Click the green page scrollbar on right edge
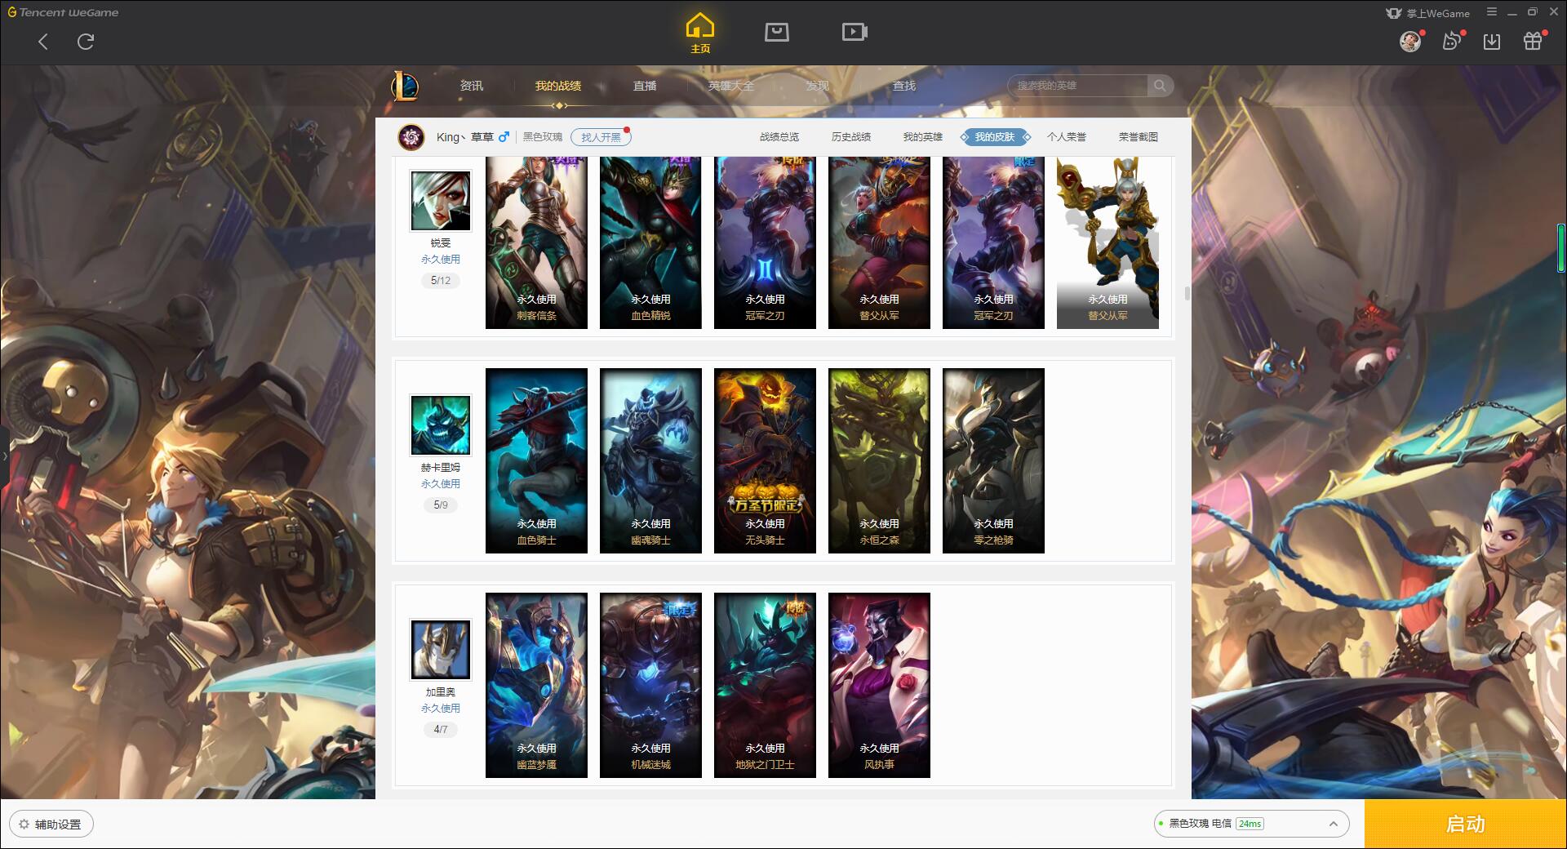The height and width of the screenshot is (849, 1567). tap(1561, 248)
